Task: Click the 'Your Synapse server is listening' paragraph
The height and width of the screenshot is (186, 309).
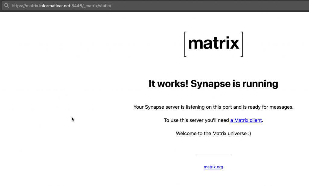Action: 213,107
